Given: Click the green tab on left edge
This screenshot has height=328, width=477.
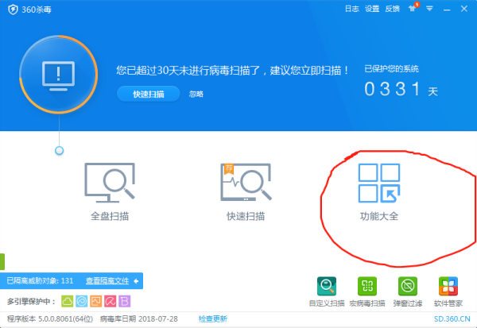Looking at the screenshot, I should [x=2, y=261].
